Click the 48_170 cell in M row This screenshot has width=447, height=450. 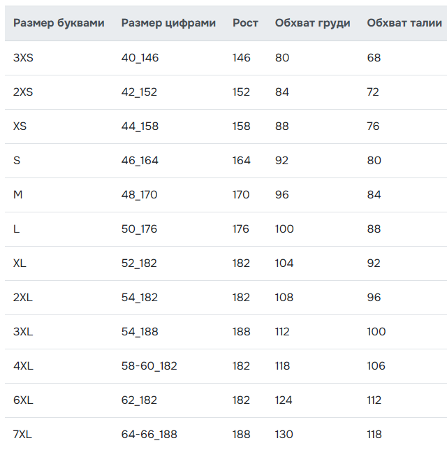pyautogui.click(x=139, y=195)
